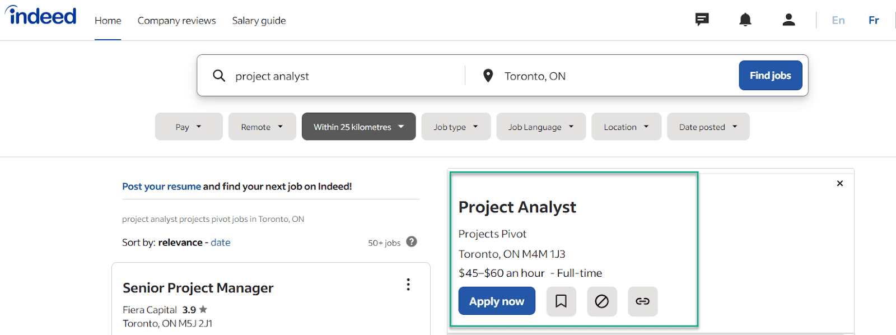Expand the Job type filter

[x=456, y=127]
